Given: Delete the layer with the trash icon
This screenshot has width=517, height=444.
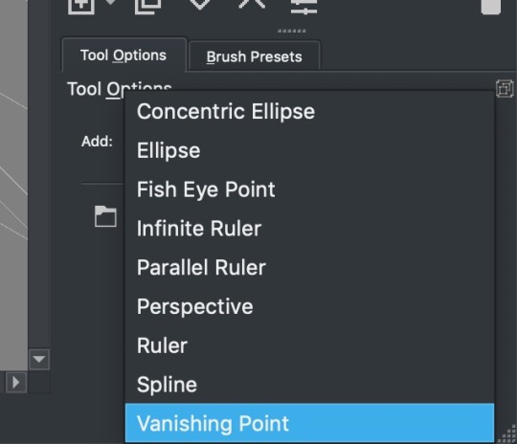Looking at the screenshot, I should click(x=491, y=7).
